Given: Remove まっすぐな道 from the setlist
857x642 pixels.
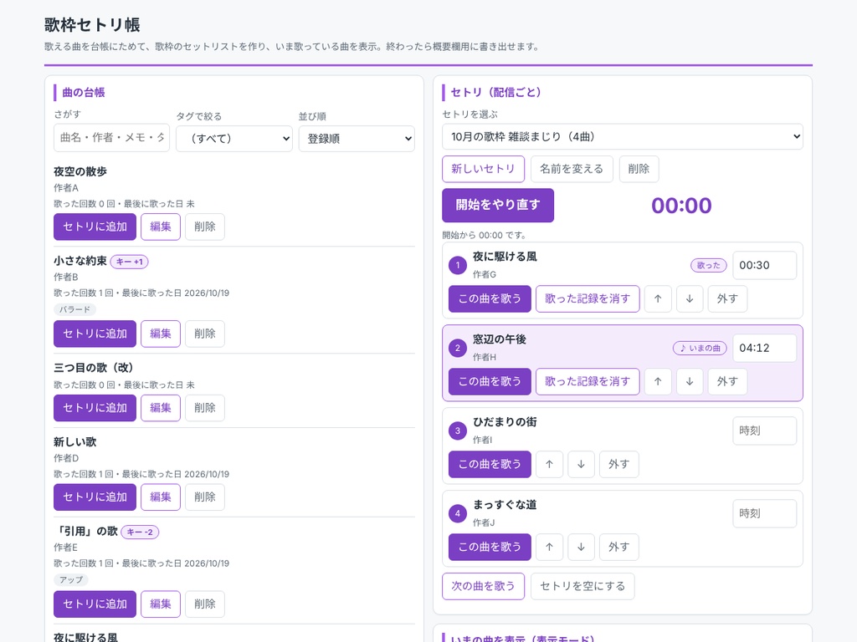Looking at the screenshot, I should [619, 547].
